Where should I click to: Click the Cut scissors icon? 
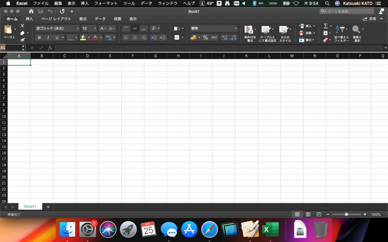point(22,26)
